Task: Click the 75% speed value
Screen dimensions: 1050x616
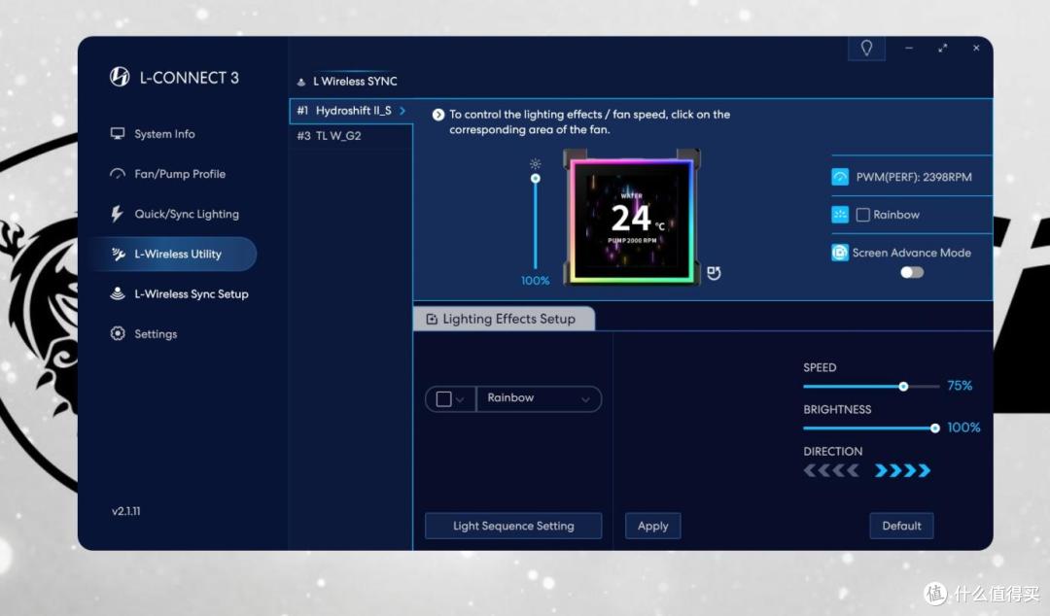Action: (960, 386)
